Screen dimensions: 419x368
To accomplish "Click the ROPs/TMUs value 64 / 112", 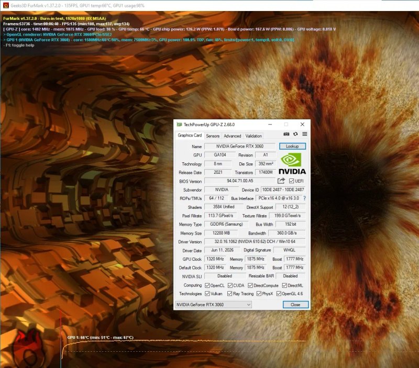I will click(x=216, y=198).
